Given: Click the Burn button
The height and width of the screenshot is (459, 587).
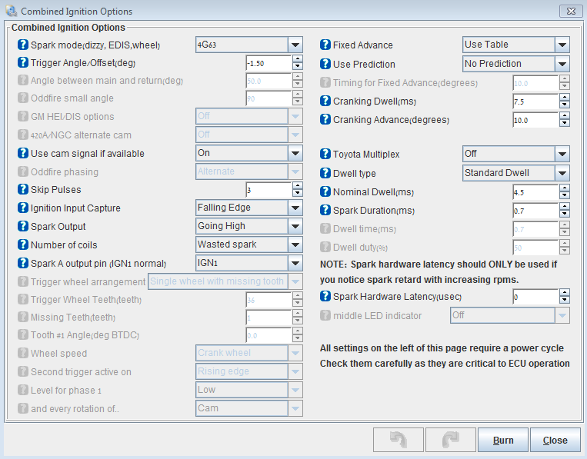Looking at the screenshot, I should click(503, 440).
